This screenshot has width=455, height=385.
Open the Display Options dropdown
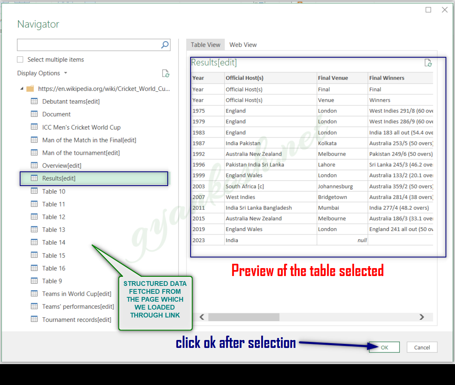(x=42, y=73)
